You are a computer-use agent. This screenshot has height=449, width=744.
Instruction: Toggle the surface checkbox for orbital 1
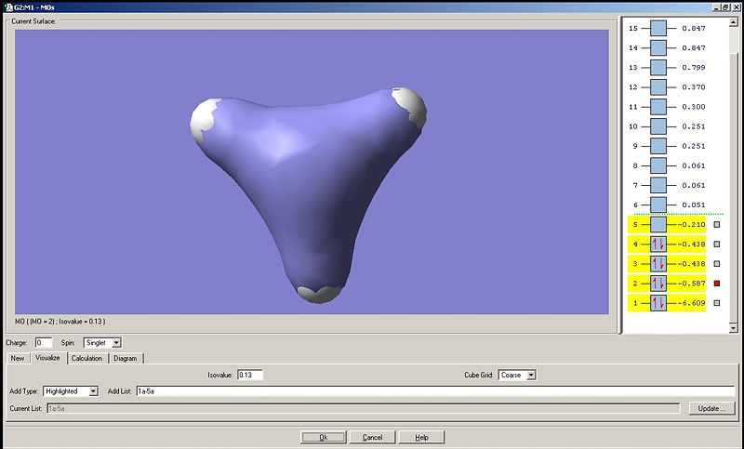click(x=717, y=303)
